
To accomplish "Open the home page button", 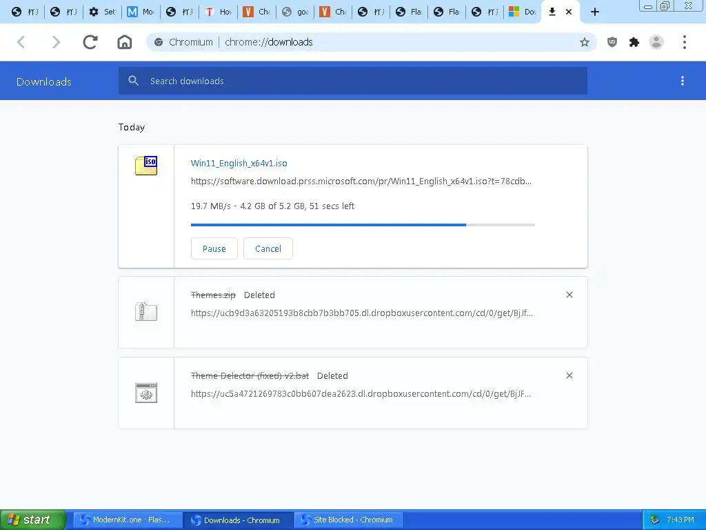I will click(125, 42).
